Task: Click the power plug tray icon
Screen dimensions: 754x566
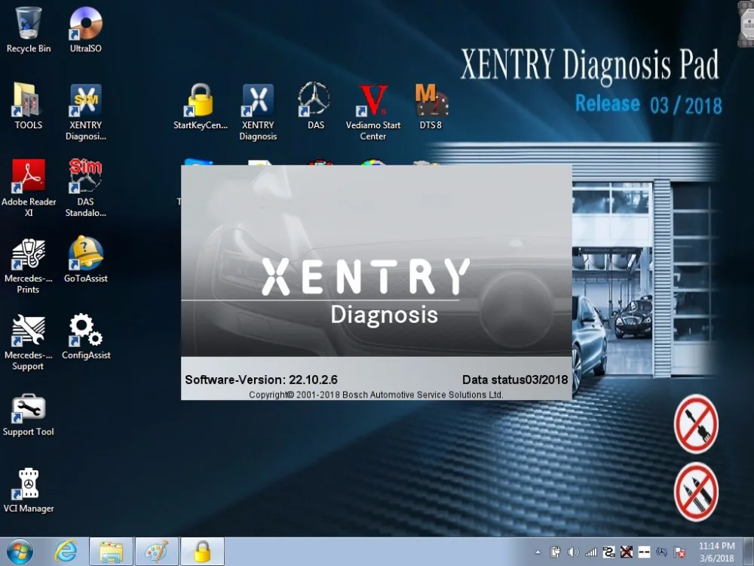Action: [556, 552]
